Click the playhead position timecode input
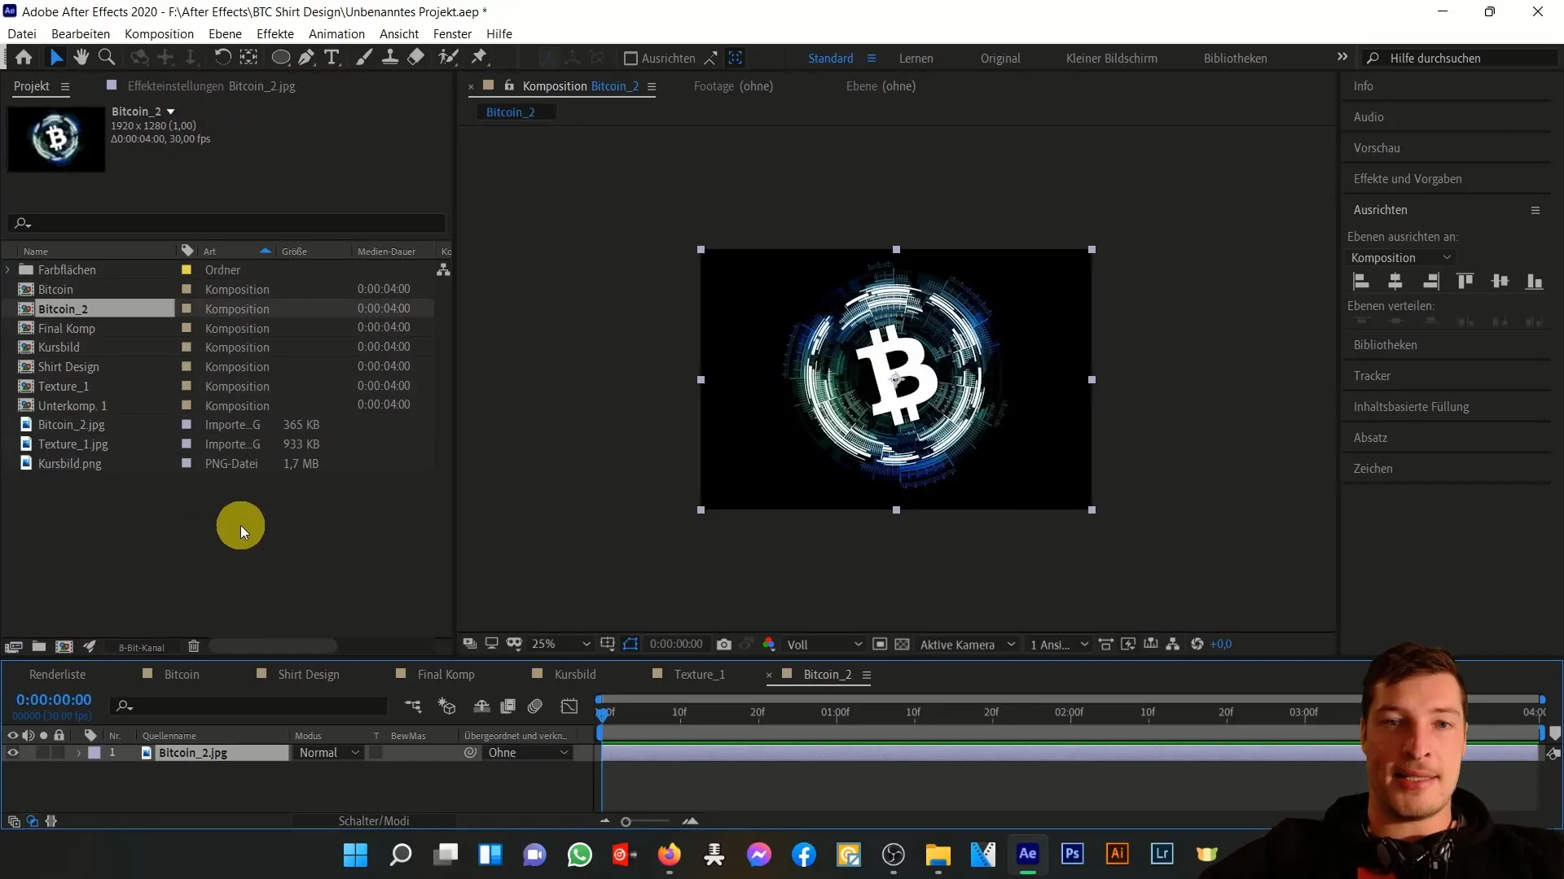The image size is (1564, 879). (x=53, y=698)
